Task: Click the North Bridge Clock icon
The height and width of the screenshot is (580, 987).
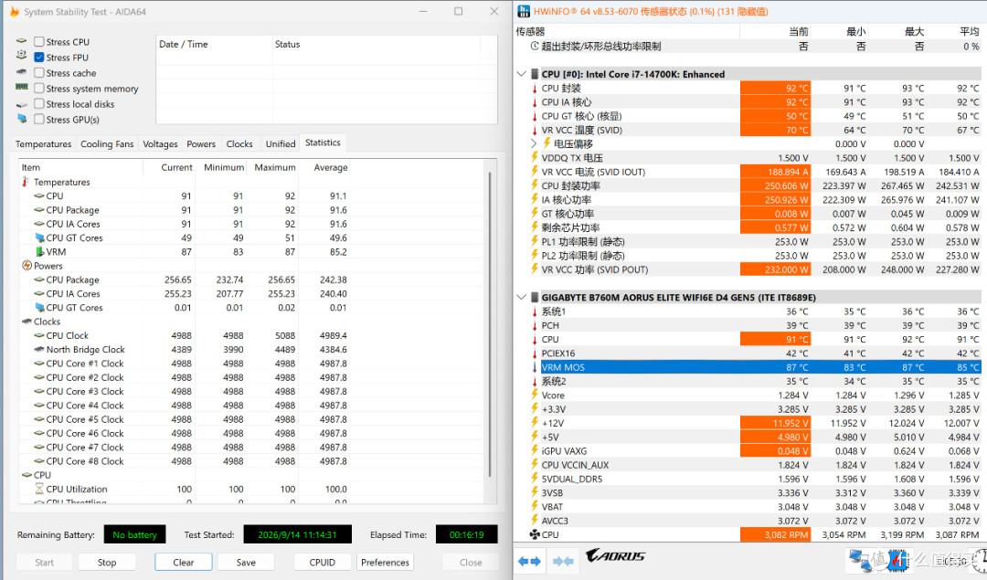Action: pos(39,349)
